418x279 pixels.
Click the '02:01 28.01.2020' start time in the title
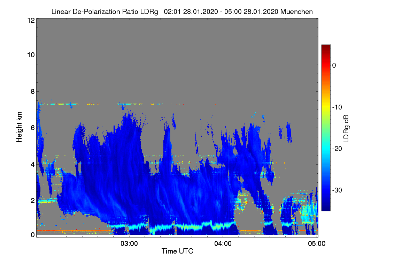point(191,12)
